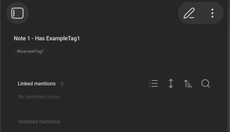The width and height of the screenshot is (230, 132).
Task: Open the #ExampleTag1 tag
Action: [31, 51]
